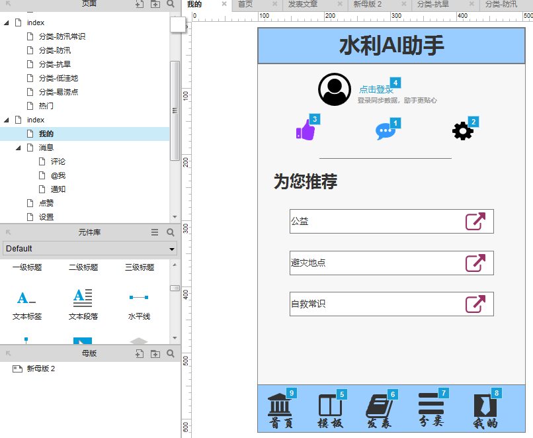533x438 pixels.
Task: Click the 页面 panel vertical scrollbar thumb
Action: tap(175, 110)
